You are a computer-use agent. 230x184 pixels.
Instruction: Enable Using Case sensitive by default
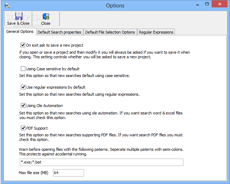point(23,69)
